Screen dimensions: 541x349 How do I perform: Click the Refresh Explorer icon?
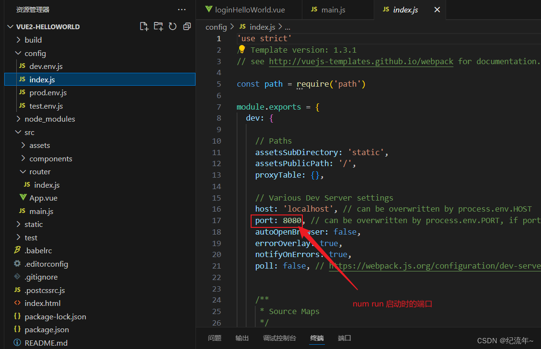click(173, 26)
